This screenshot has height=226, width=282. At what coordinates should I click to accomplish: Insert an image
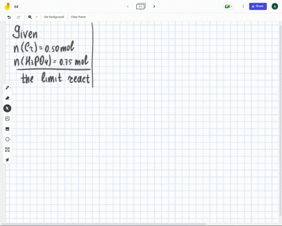[x=7, y=129]
